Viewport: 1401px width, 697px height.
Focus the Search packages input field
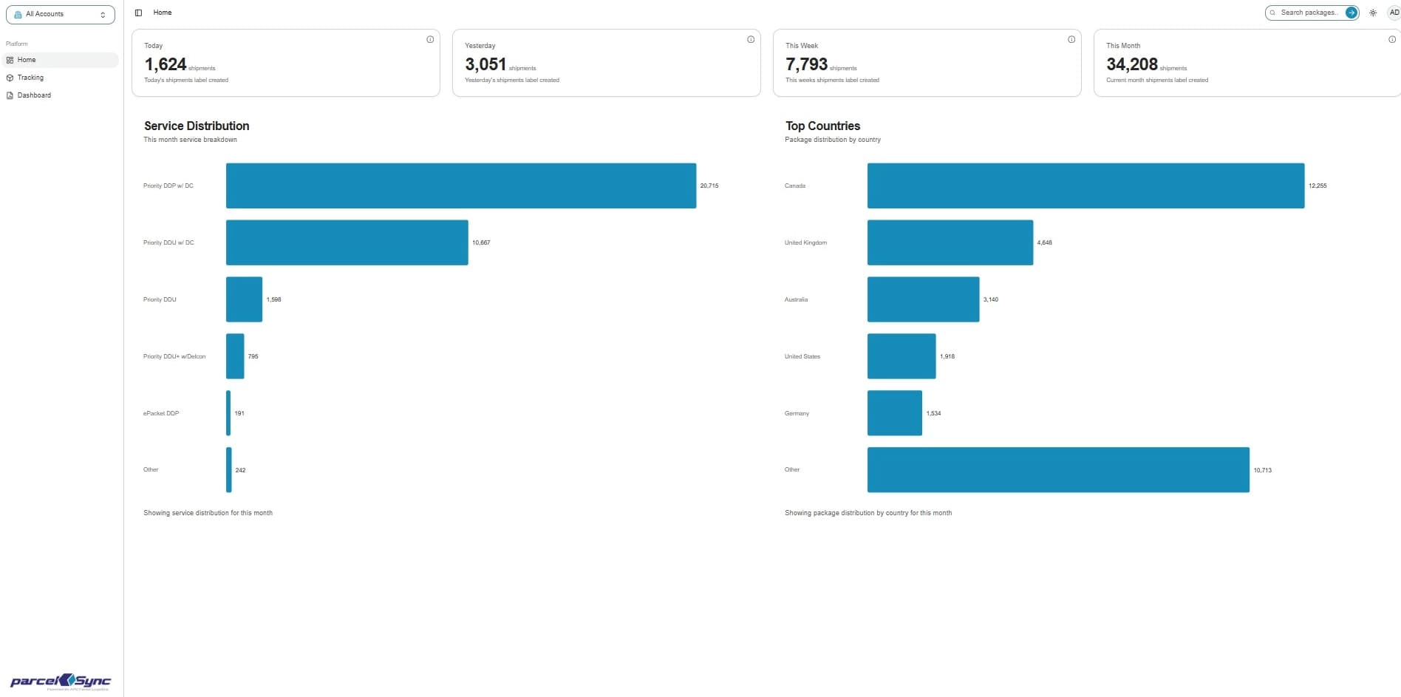point(1308,13)
